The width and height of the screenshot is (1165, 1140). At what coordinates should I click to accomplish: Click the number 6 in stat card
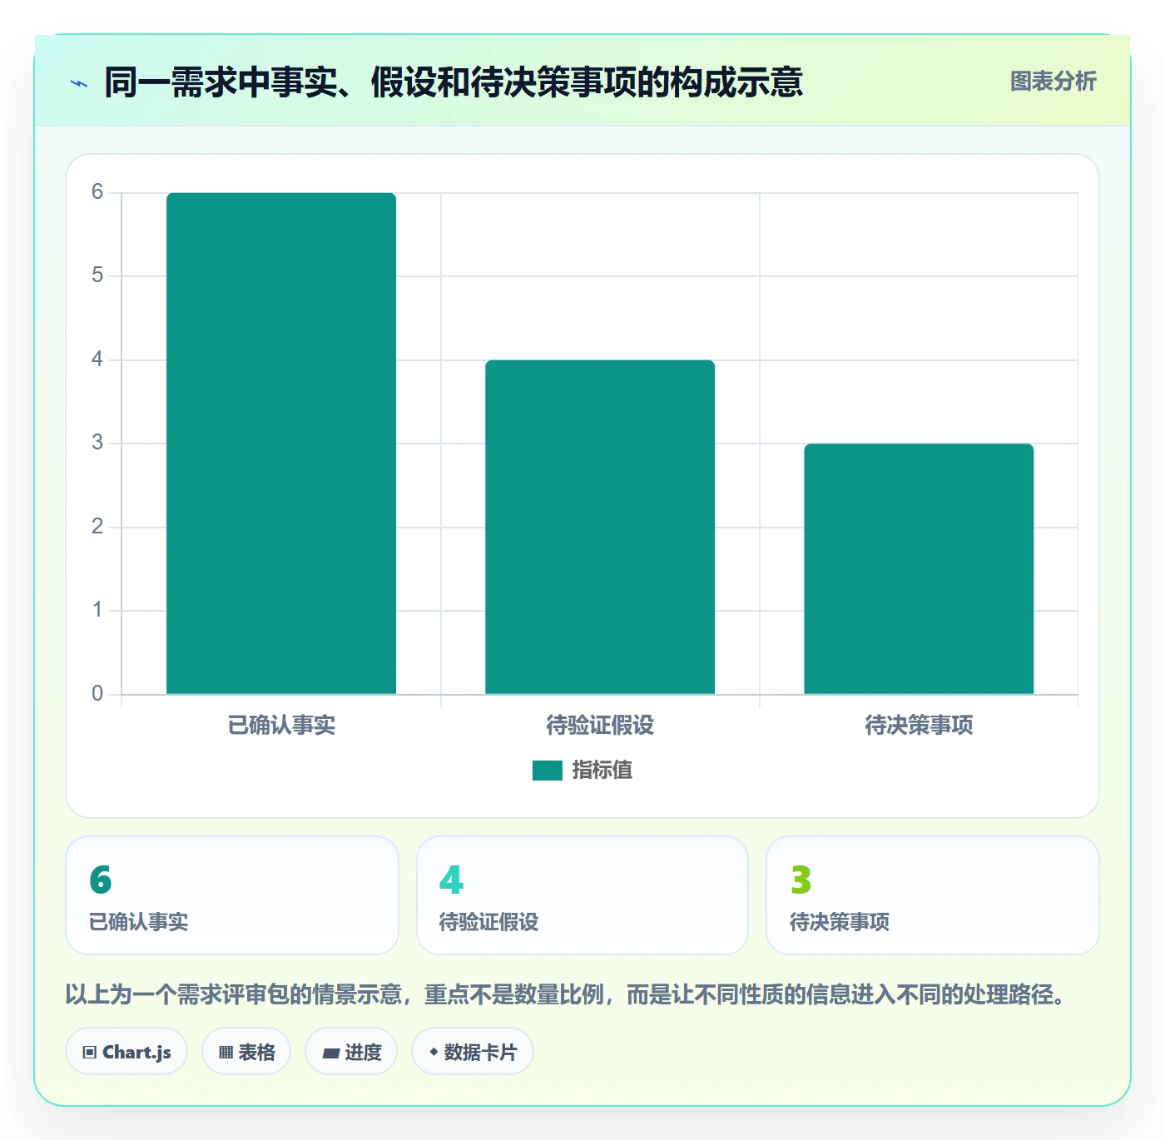pyautogui.click(x=101, y=880)
